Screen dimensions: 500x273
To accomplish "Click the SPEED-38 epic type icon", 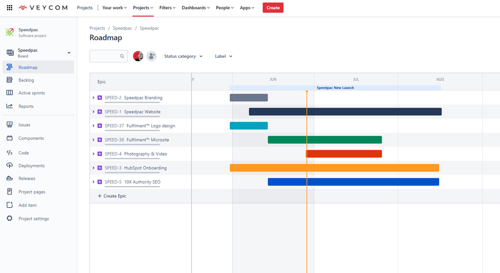I will click(x=99, y=140).
